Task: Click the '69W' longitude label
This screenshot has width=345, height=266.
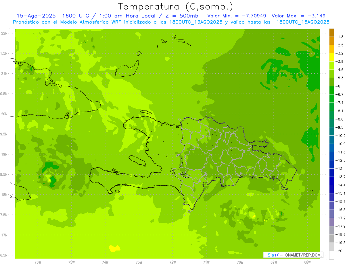Action: point(274,262)
